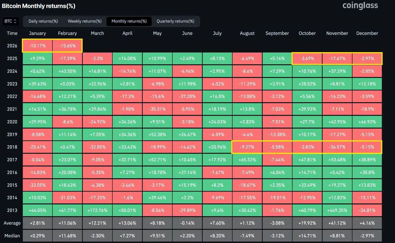Click the Time column header
The image size is (395, 243).
tap(12, 33)
